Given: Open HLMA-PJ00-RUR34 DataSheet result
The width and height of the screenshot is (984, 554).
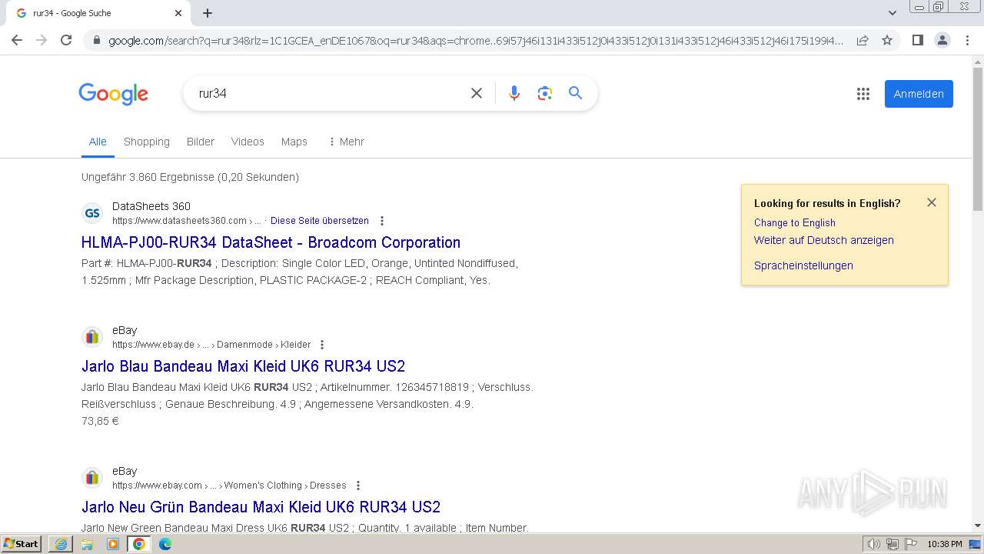Looking at the screenshot, I should [x=271, y=242].
